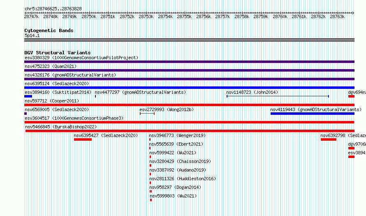The height and width of the screenshot is (216, 366).
Task: Click the red bar under esv3604517
Action: coord(189,122)
